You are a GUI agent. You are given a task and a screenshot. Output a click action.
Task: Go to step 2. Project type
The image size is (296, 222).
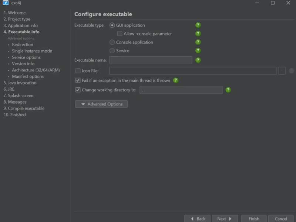[x=17, y=19]
